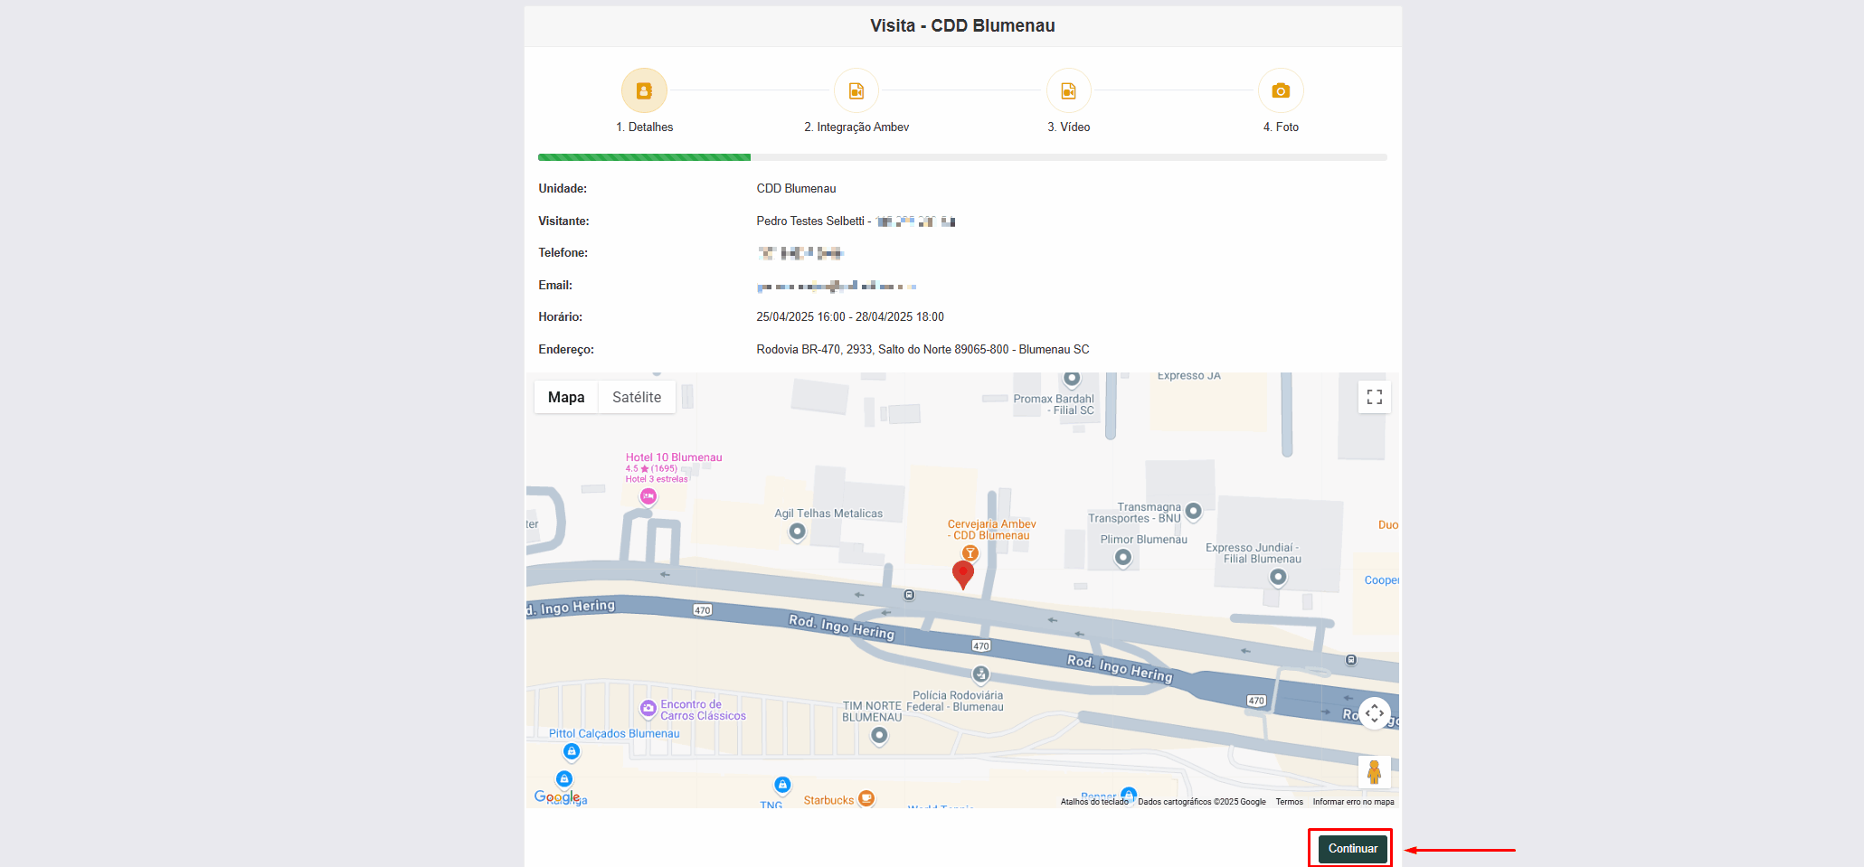Switch map to Satélite view
Viewport: 1864px width, 867px height.
(x=637, y=397)
